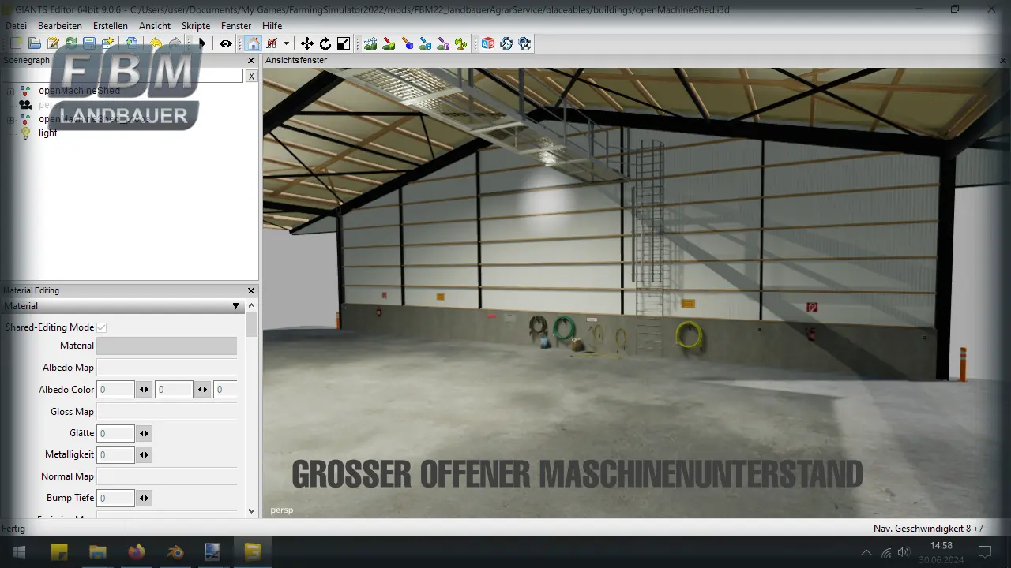Toggle the home camera icon

tap(253, 43)
